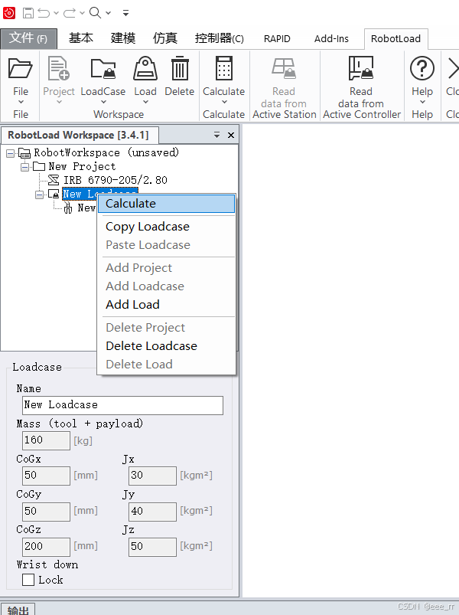
Task: Switch to the Add-Ins ribbon tab
Action: pyautogui.click(x=331, y=39)
